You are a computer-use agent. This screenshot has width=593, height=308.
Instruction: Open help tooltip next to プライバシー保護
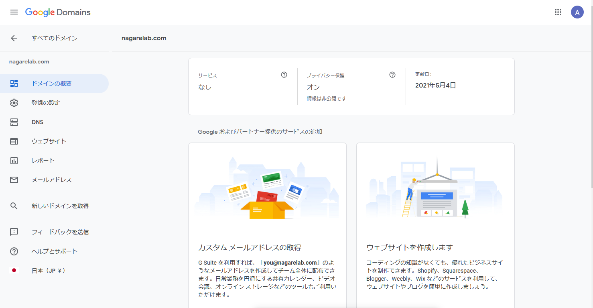click(392, 75)
